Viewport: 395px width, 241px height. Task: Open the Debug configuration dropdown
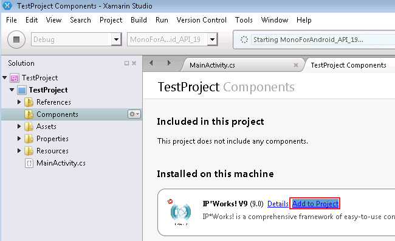(116, 40)
